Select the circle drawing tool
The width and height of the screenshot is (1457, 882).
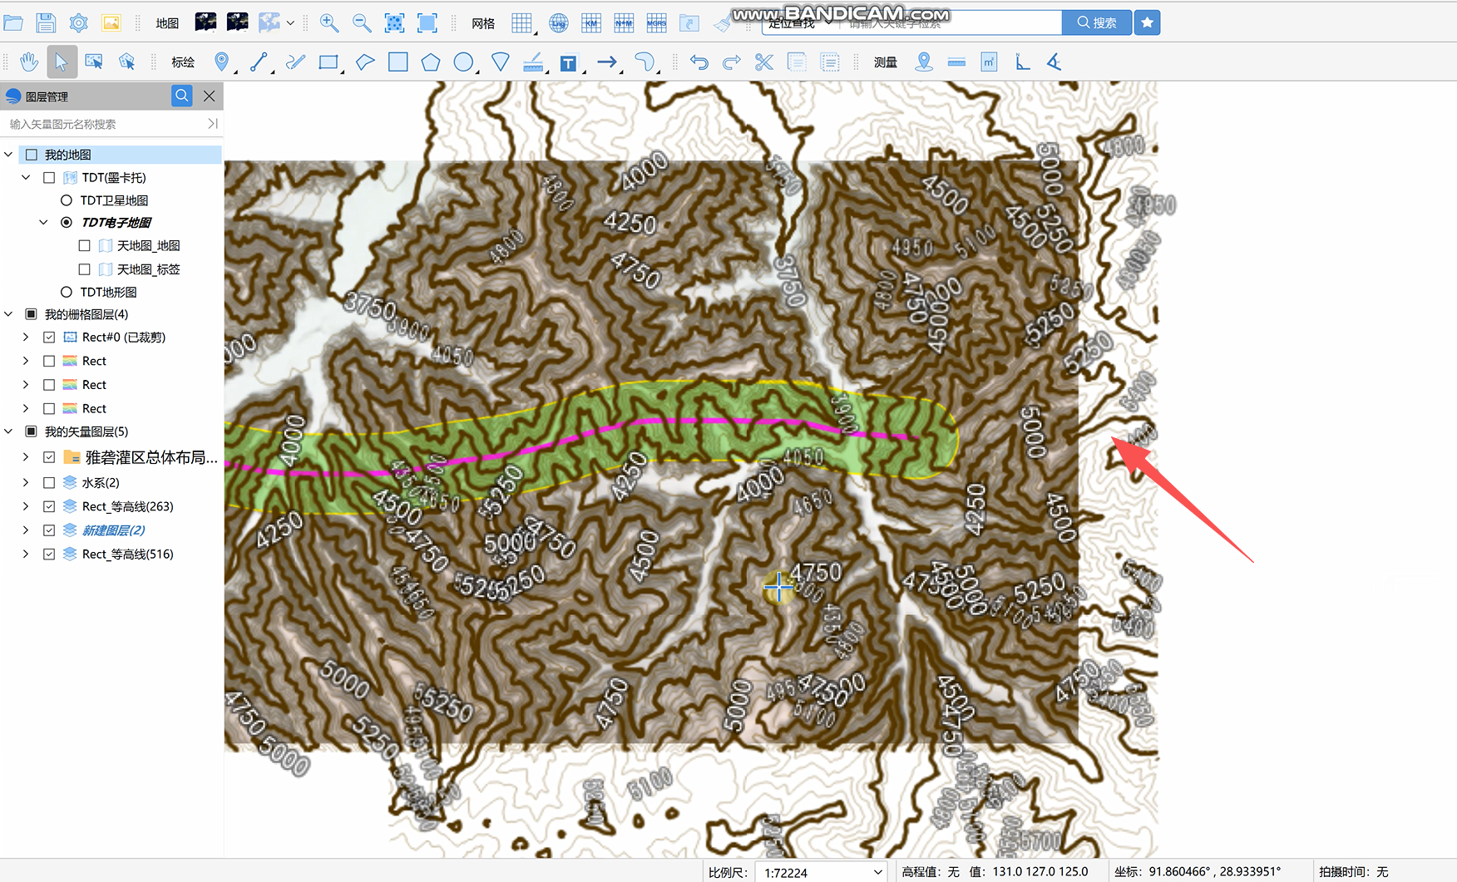tap(463, 62)
